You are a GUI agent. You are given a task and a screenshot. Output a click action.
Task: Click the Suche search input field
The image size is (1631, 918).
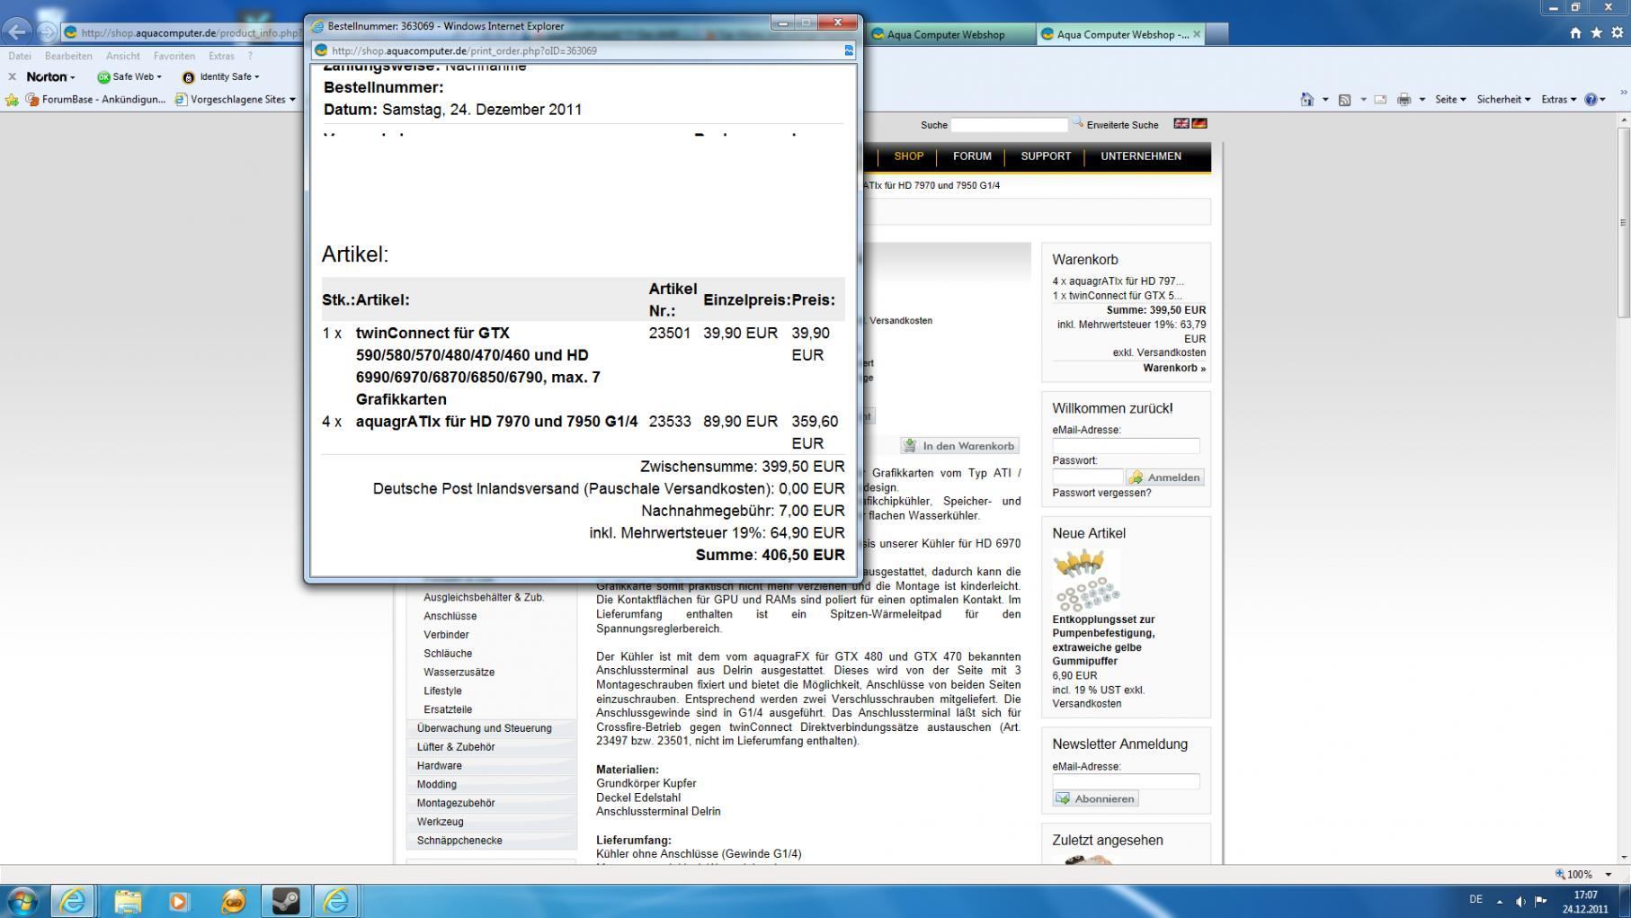click(1009, 125)
